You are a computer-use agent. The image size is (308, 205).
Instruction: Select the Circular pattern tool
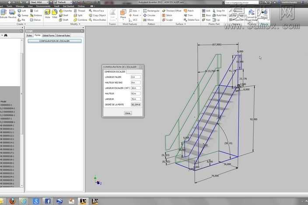(x=149, y=15)
